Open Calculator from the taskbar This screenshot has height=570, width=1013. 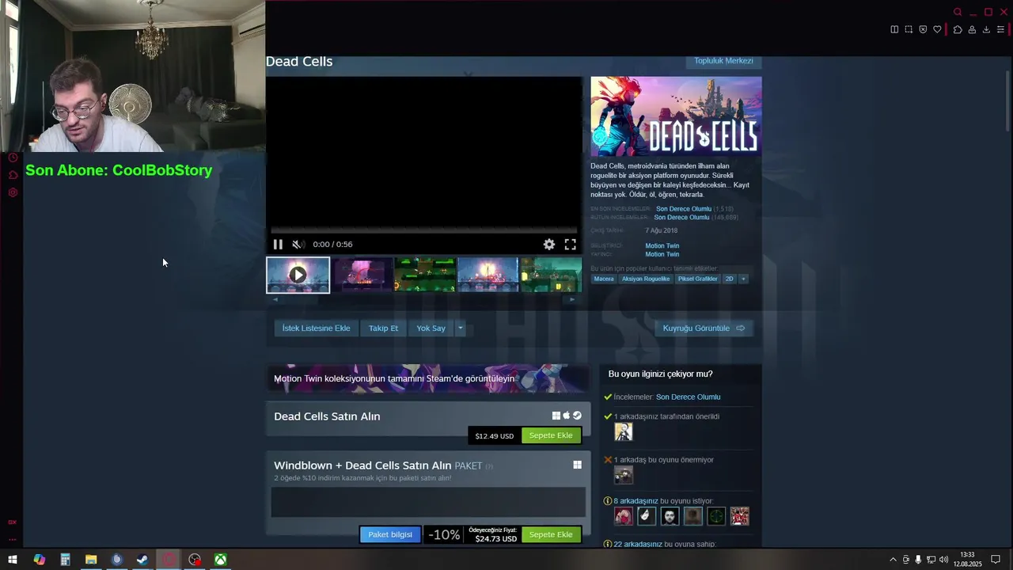[x=65, y=560]
